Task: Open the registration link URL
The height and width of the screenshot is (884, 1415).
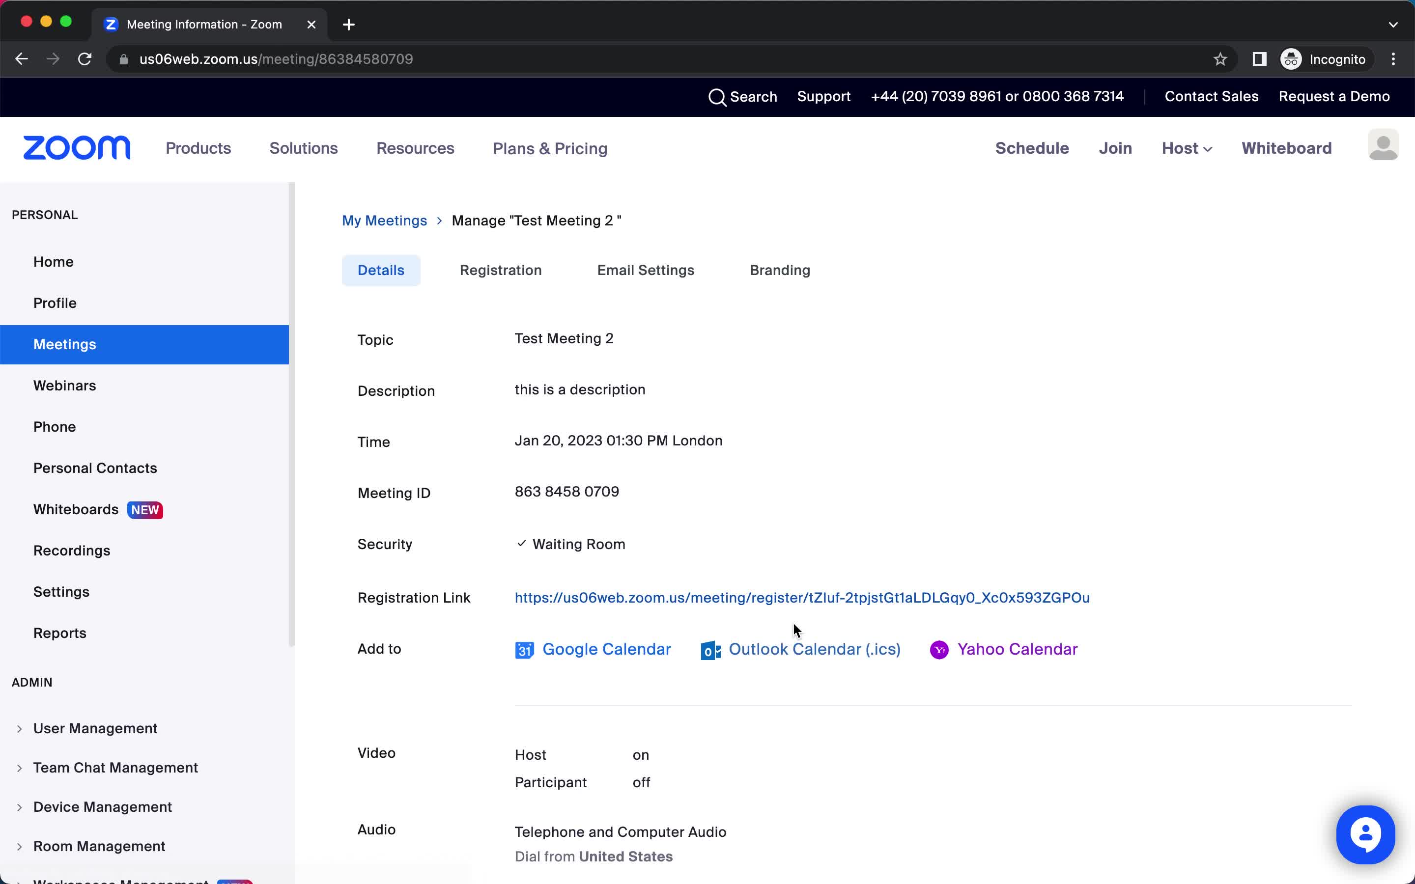Action: [x=802, y=598]
